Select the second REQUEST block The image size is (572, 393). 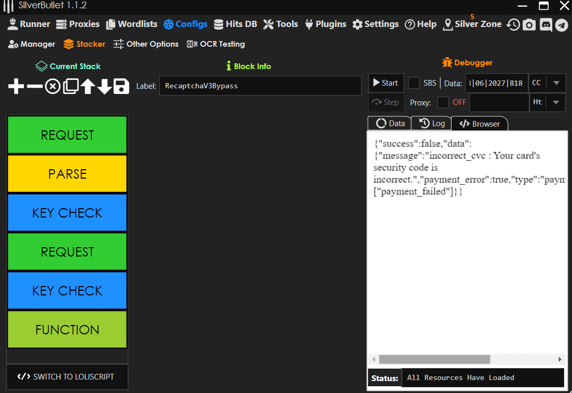pyautogui.click(x=67, y=252)
